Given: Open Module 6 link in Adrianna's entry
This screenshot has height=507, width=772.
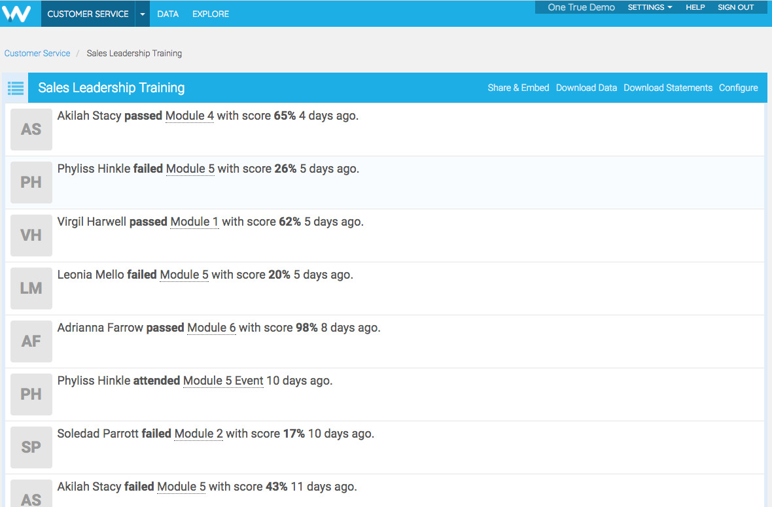Looking at the screenshot, I should pos(211,328).
